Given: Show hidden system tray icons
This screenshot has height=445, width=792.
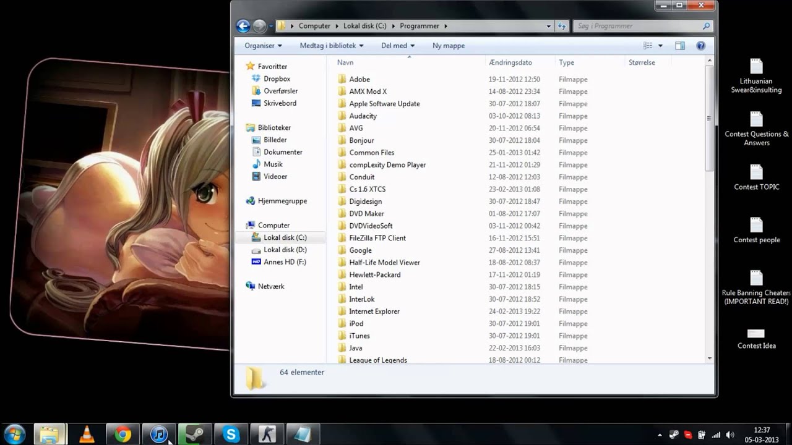Looking at the screenshot, I should pyautogui.click(x=660, y=434).
